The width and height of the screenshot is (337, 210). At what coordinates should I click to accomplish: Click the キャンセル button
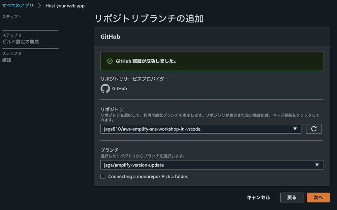[258, 197]
